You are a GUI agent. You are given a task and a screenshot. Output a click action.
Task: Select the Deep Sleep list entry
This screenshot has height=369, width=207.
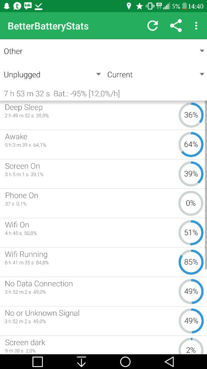click(x=103, y=115)
